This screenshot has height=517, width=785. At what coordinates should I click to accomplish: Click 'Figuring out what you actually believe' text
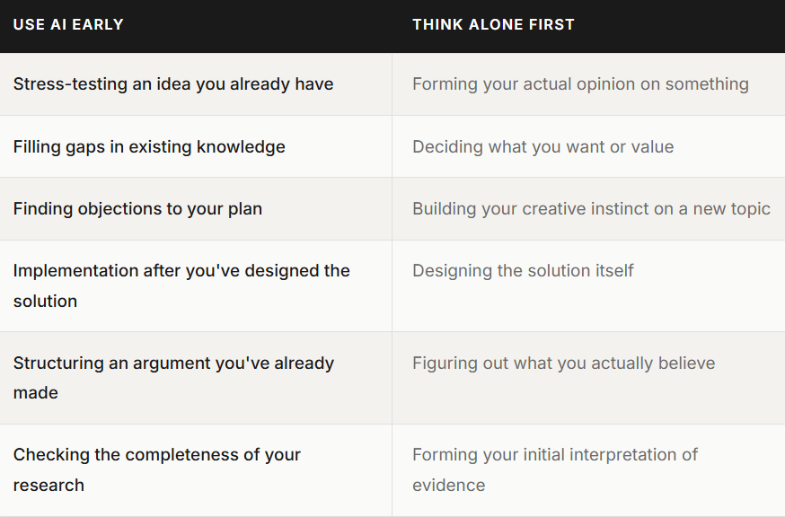click(564, 364)
